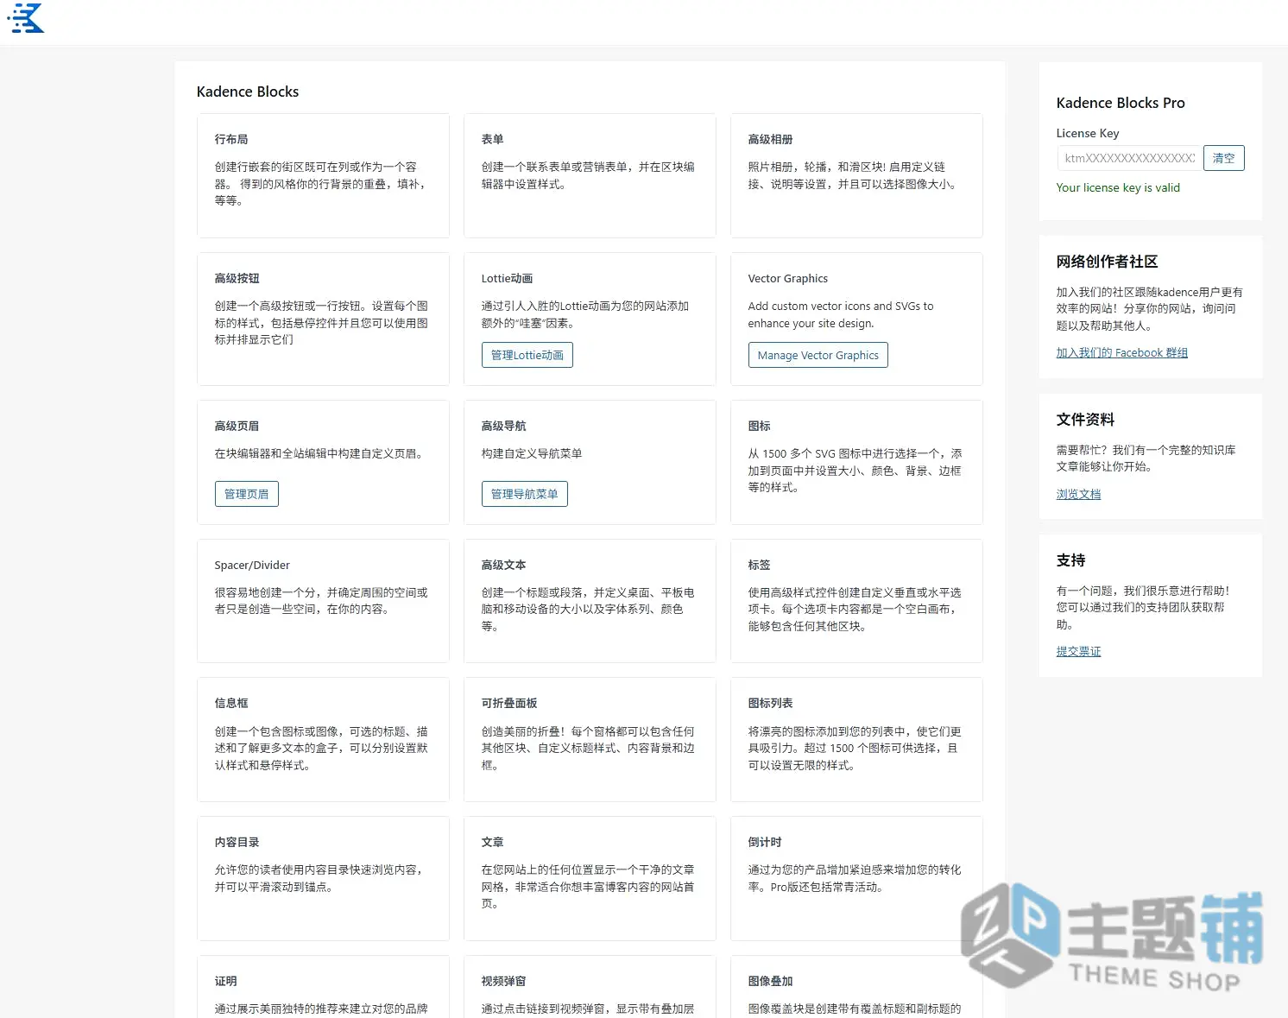Click the 图像叠加 card title

(770, 981)
